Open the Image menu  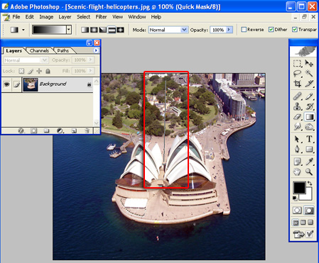tap(46, 17)
